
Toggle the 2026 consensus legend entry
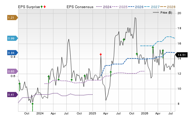[x=136, y=7]
